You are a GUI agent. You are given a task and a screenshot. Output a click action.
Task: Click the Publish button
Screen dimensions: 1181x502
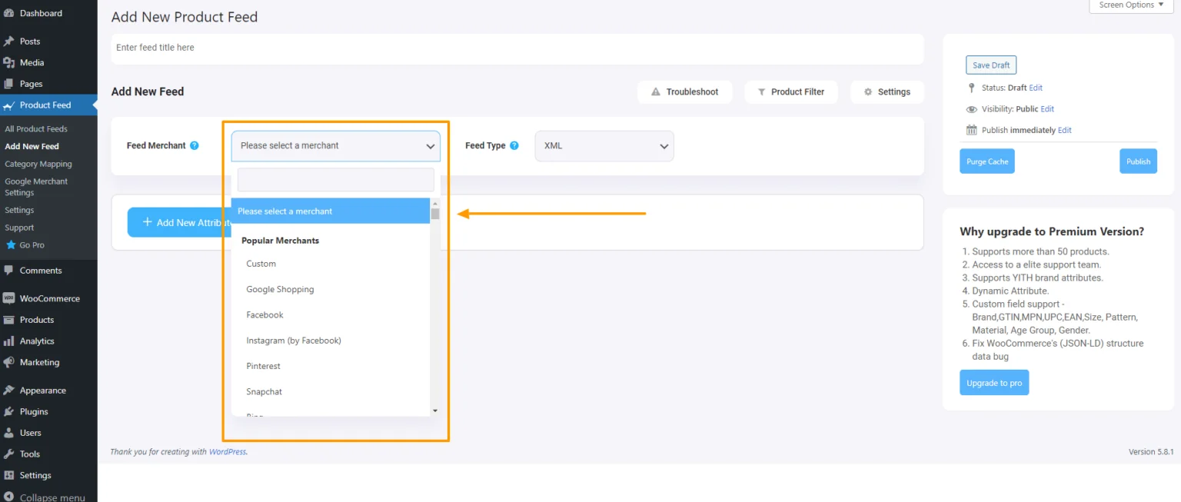[1138, 161]
